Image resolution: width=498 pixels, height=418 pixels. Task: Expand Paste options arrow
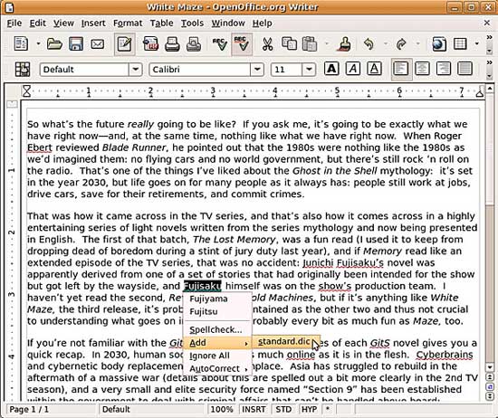point(327,43)
